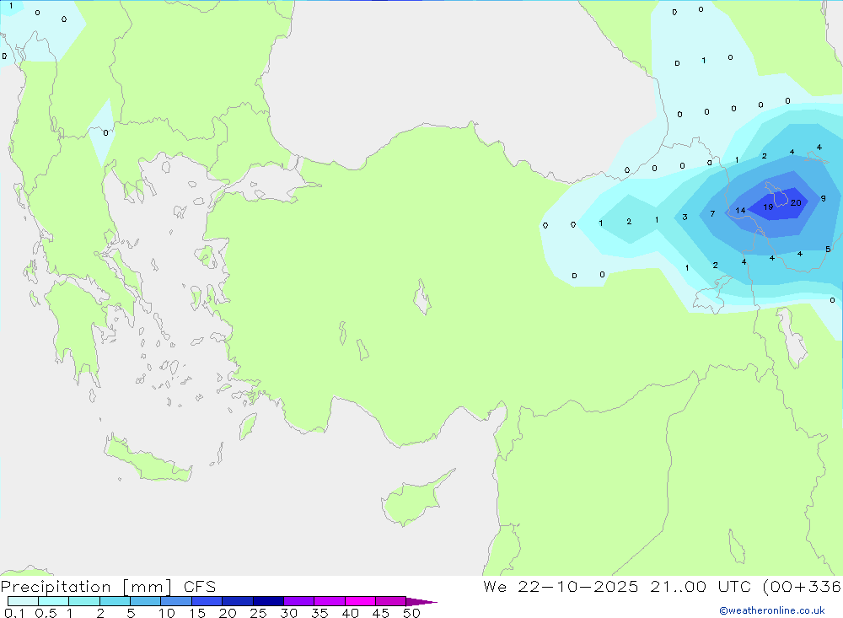
Task: Click the 0.1–0.5 mm legend color box
Action: pyautogui.click(x=23, y=601)
